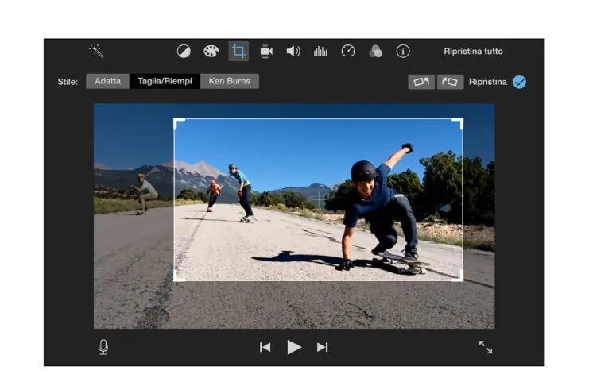
Task: Open the clip filter overlapping circles icon
Action: coord(375,51)
